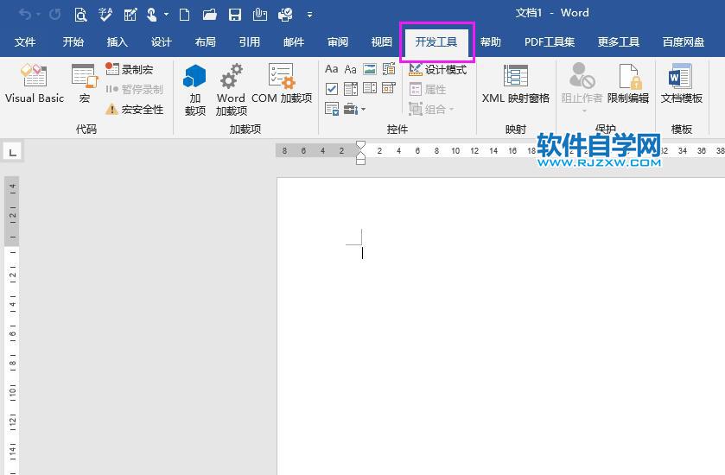
Task: Create new blank document icon
Action: click(x=184, y=15)
